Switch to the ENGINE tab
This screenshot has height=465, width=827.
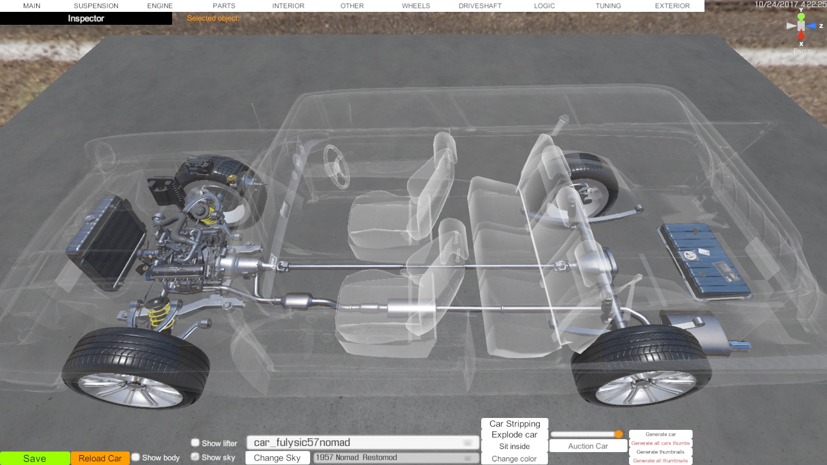pos(160,6)
